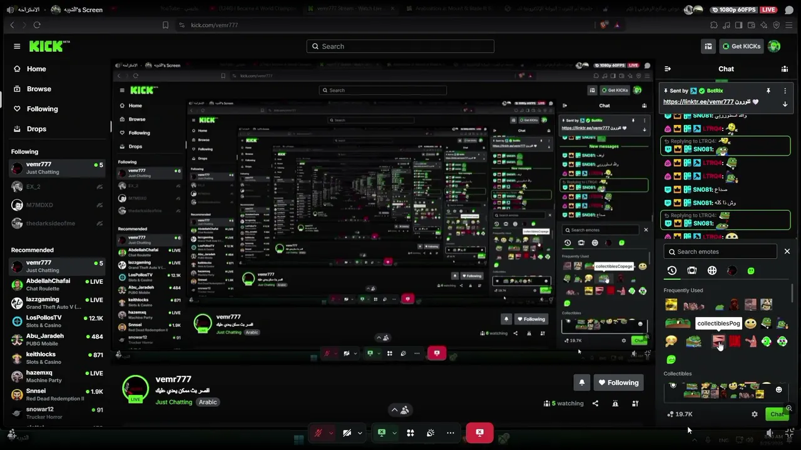Open the grid icon beside Get KICKs
Screen dimensions: 801x450
[x=708, y=46]
